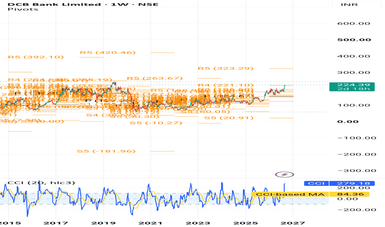Click the red lightning bolt icon
385x227 pixels.
[x=284, y=175]
